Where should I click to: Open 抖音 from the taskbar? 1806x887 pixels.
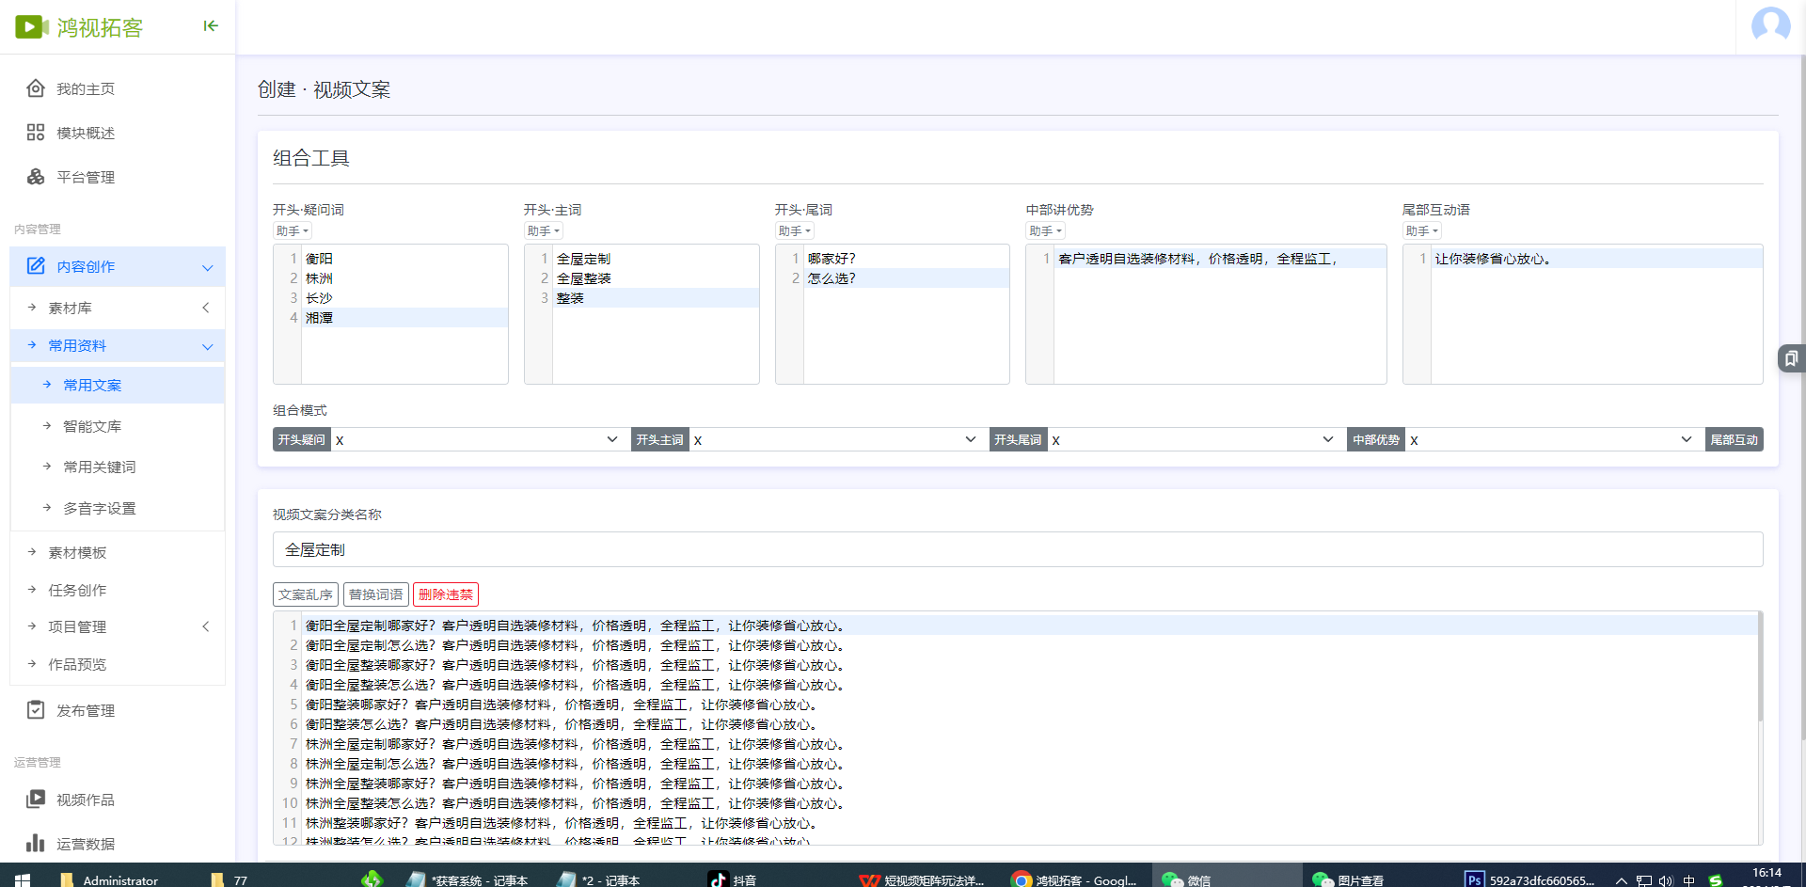734,879
